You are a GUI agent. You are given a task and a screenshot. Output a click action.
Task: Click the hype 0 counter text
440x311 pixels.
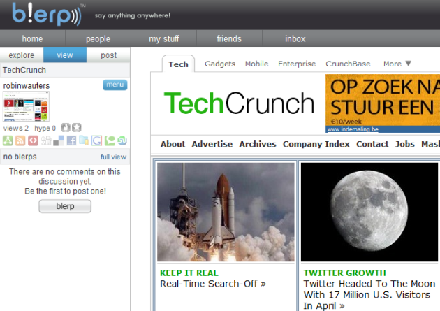pyautogui.click(x=45, y=129)
